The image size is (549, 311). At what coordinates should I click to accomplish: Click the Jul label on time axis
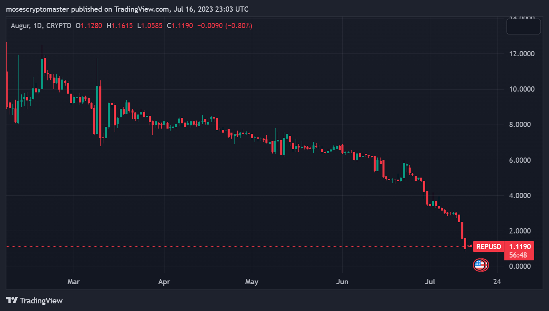click(430, 282)
